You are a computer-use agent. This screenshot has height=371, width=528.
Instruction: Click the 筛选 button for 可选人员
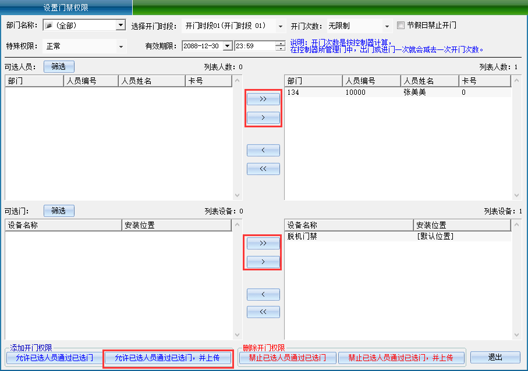coord(59,66)
